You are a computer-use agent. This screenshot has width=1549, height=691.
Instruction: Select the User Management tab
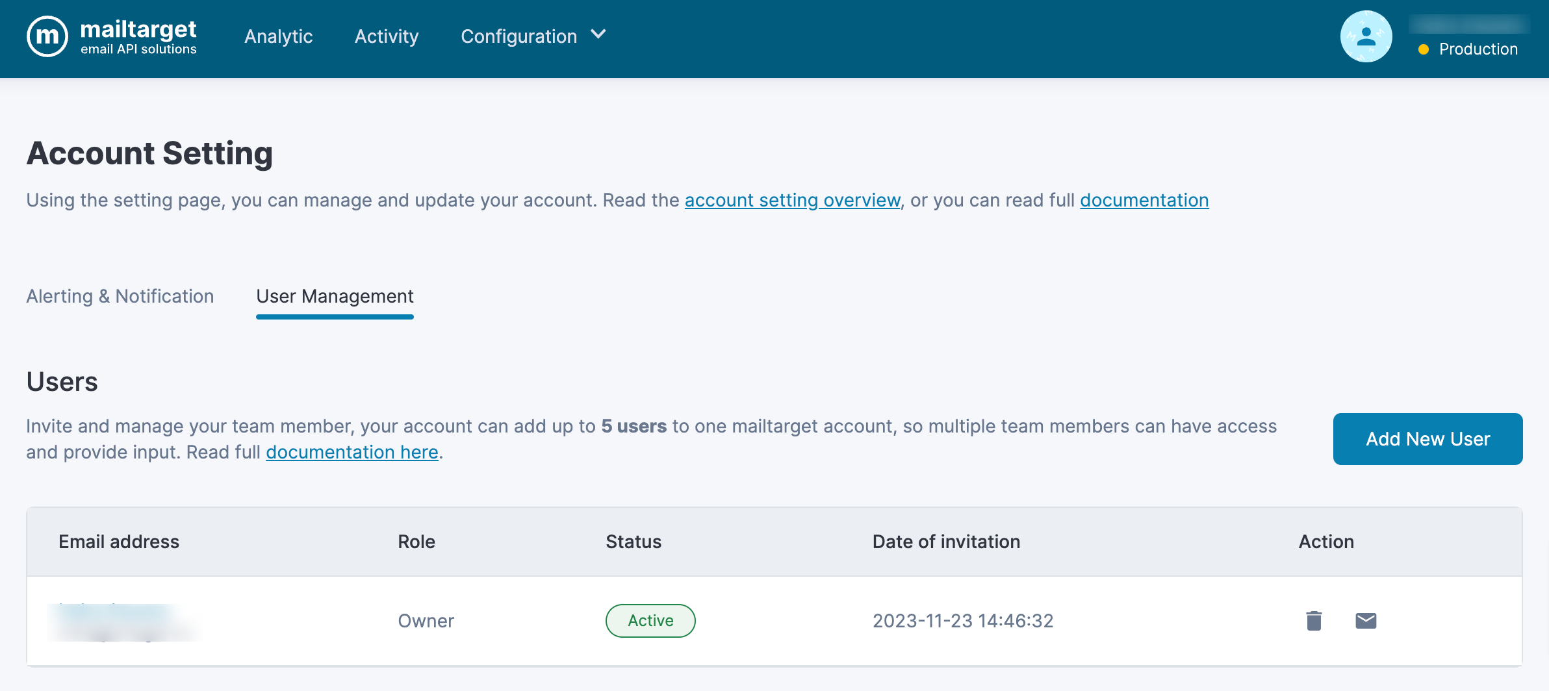point(335,296)
